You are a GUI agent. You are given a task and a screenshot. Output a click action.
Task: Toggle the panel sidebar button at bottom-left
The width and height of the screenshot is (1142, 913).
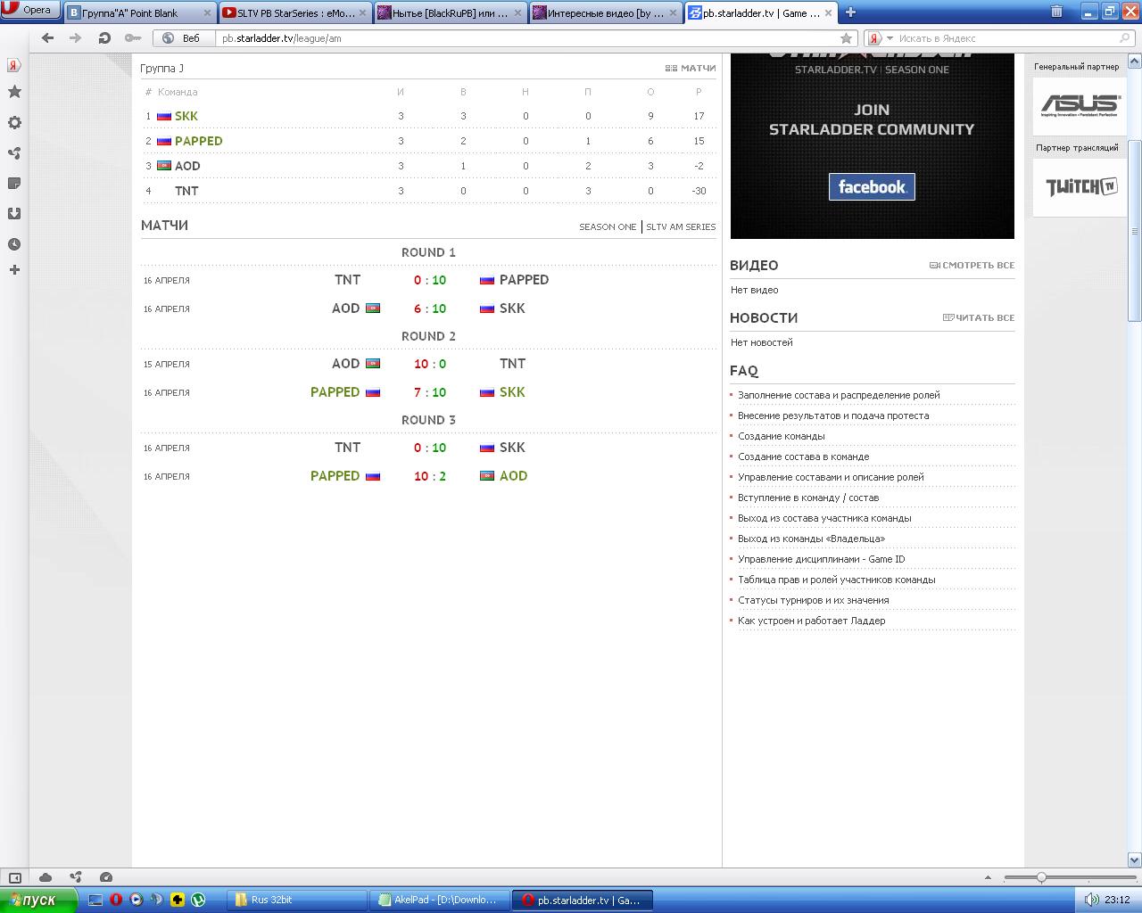point(14,877)
